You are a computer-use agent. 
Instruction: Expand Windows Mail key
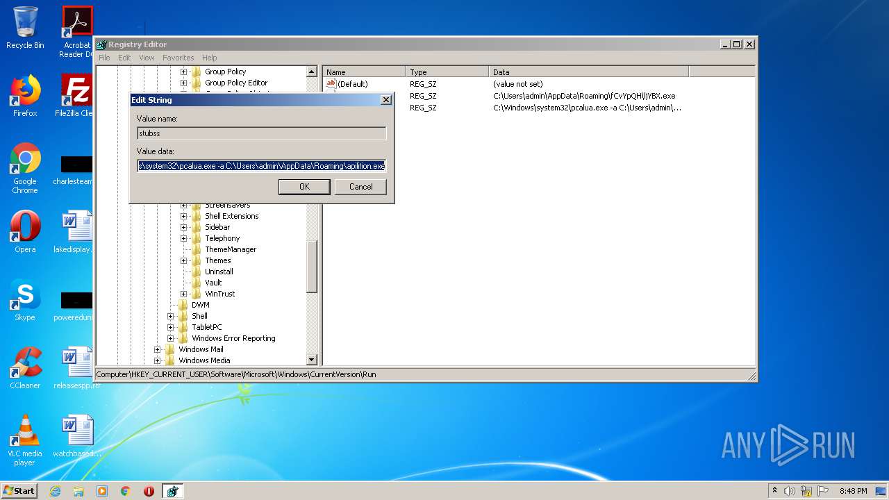click(158, 349)
